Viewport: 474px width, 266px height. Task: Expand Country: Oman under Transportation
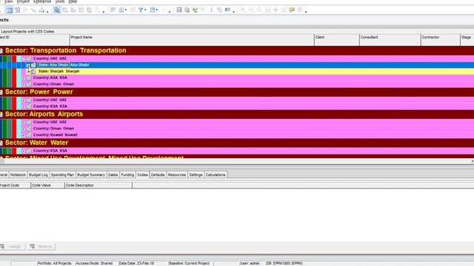[x=24, y=84]
